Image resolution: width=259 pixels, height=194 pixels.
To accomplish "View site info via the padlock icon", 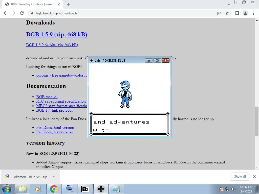I will point(32,13).
